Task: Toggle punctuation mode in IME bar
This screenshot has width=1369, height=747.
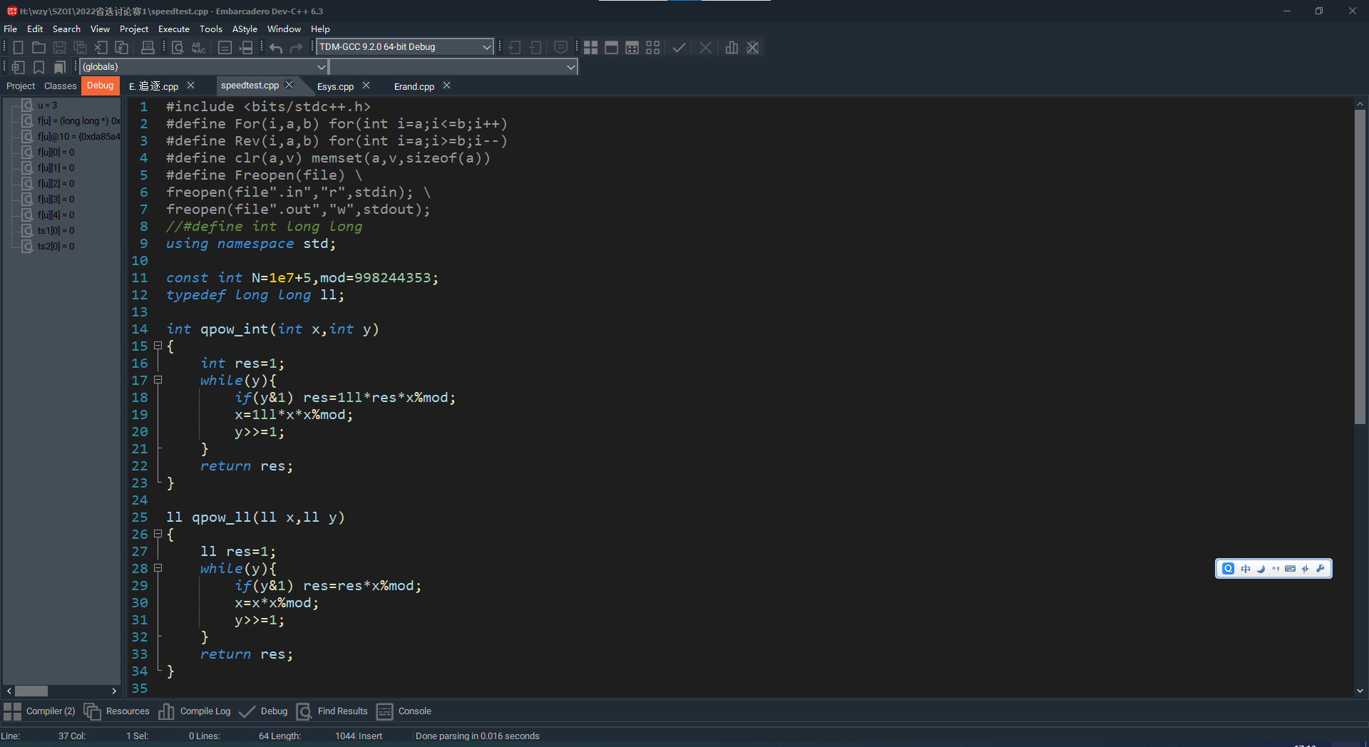Action: [1276, 568]
